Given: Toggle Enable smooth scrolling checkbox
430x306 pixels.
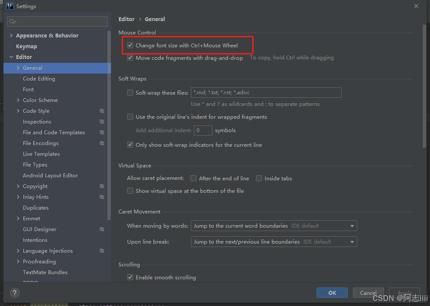Looking at the screenshot, I should (130, 277).
